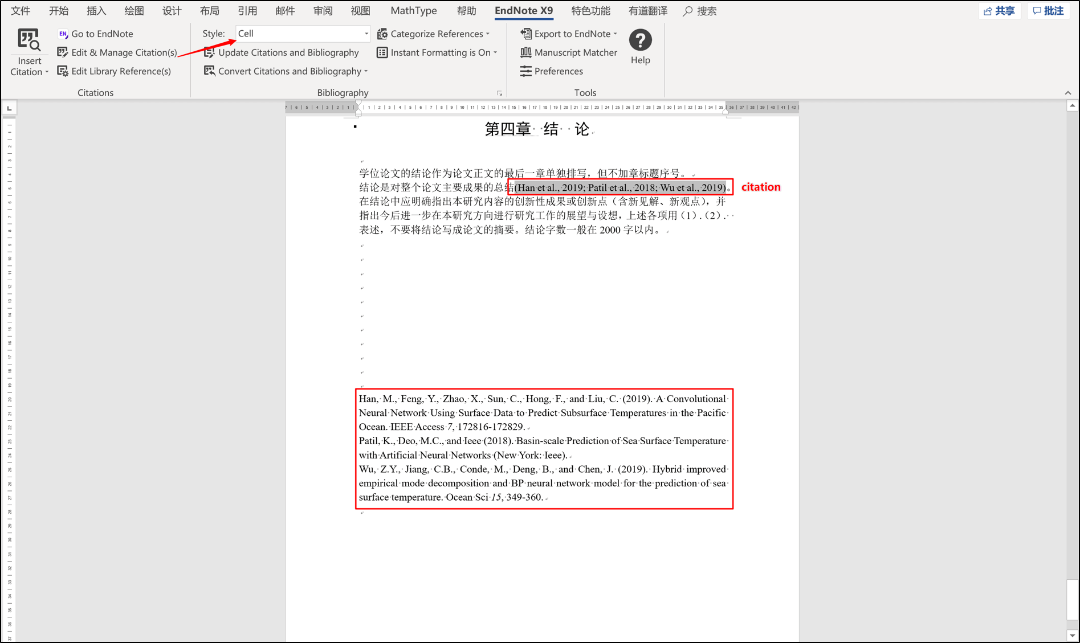This screenshot has width=1080, height=643.
Task: Open the Bibliography dialog launcher
Action: click(499, 93)
